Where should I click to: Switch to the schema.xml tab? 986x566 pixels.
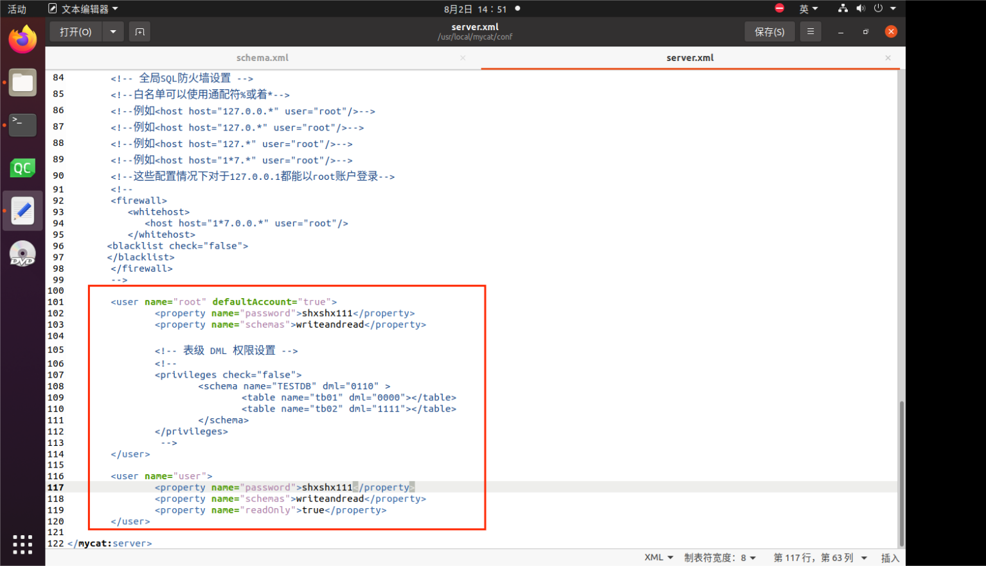262,58
